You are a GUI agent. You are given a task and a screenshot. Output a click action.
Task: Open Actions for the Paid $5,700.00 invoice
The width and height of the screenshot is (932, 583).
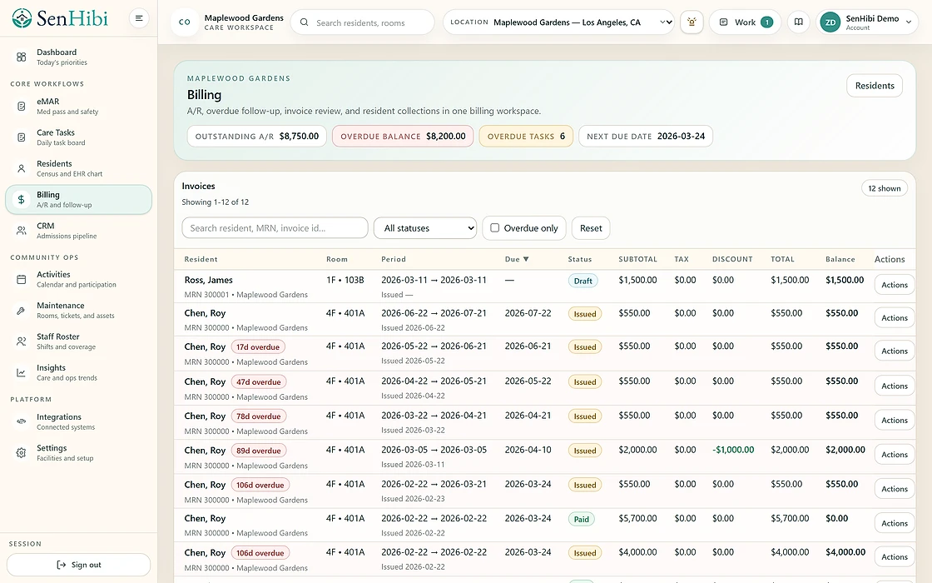coord(895,524)
